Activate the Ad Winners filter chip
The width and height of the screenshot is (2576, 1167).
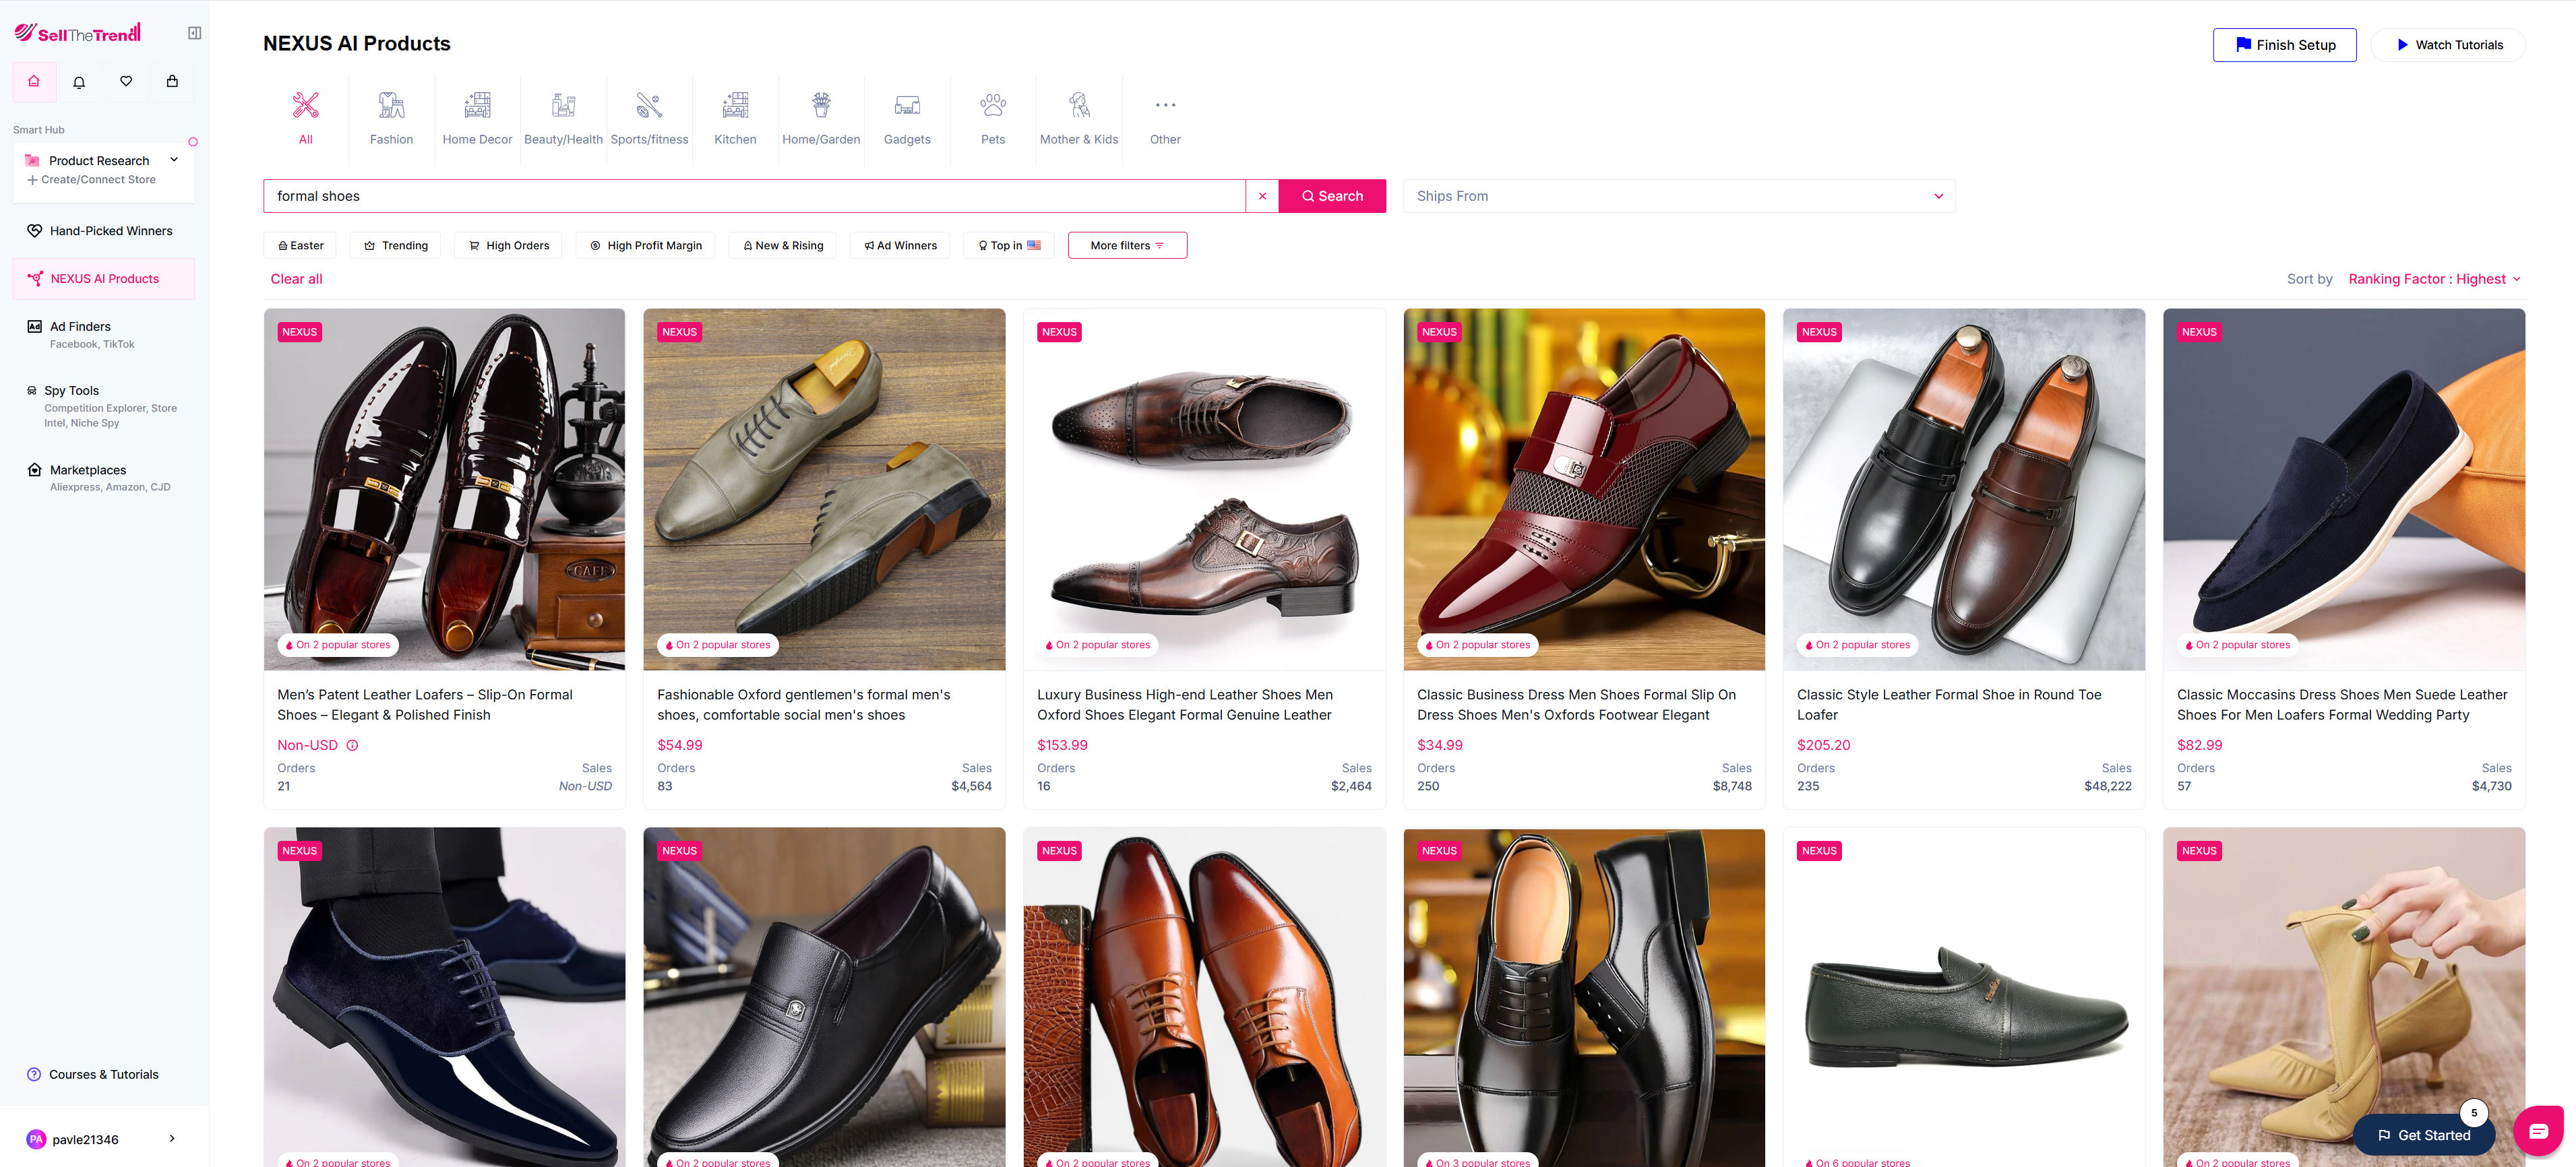point(898,245)
